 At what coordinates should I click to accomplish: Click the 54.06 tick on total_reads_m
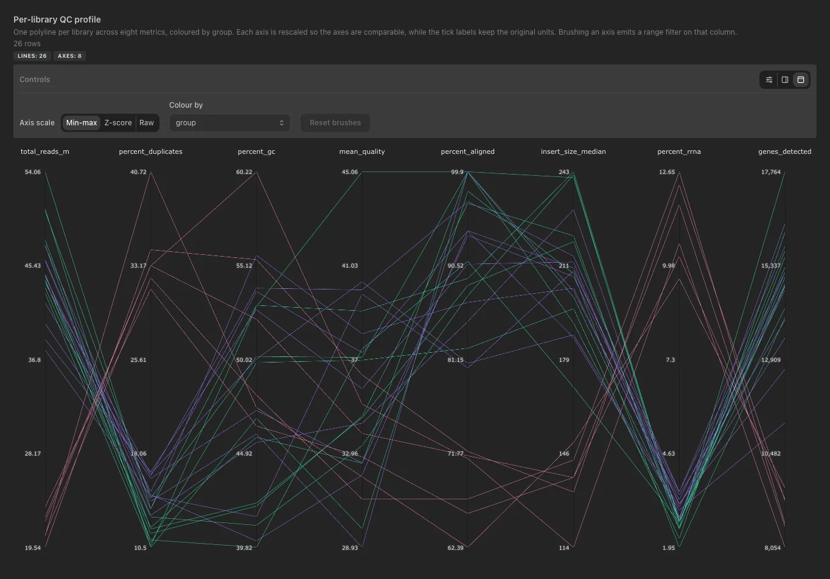point(33,172)
